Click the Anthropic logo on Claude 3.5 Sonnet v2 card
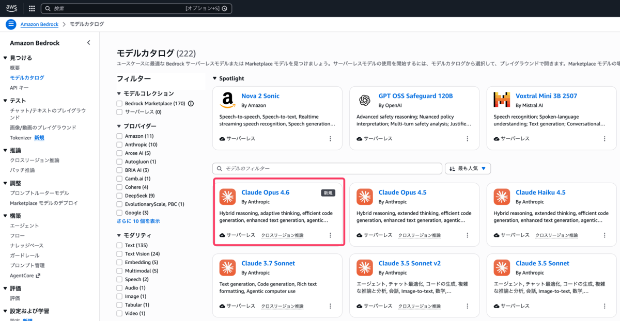 365,267
